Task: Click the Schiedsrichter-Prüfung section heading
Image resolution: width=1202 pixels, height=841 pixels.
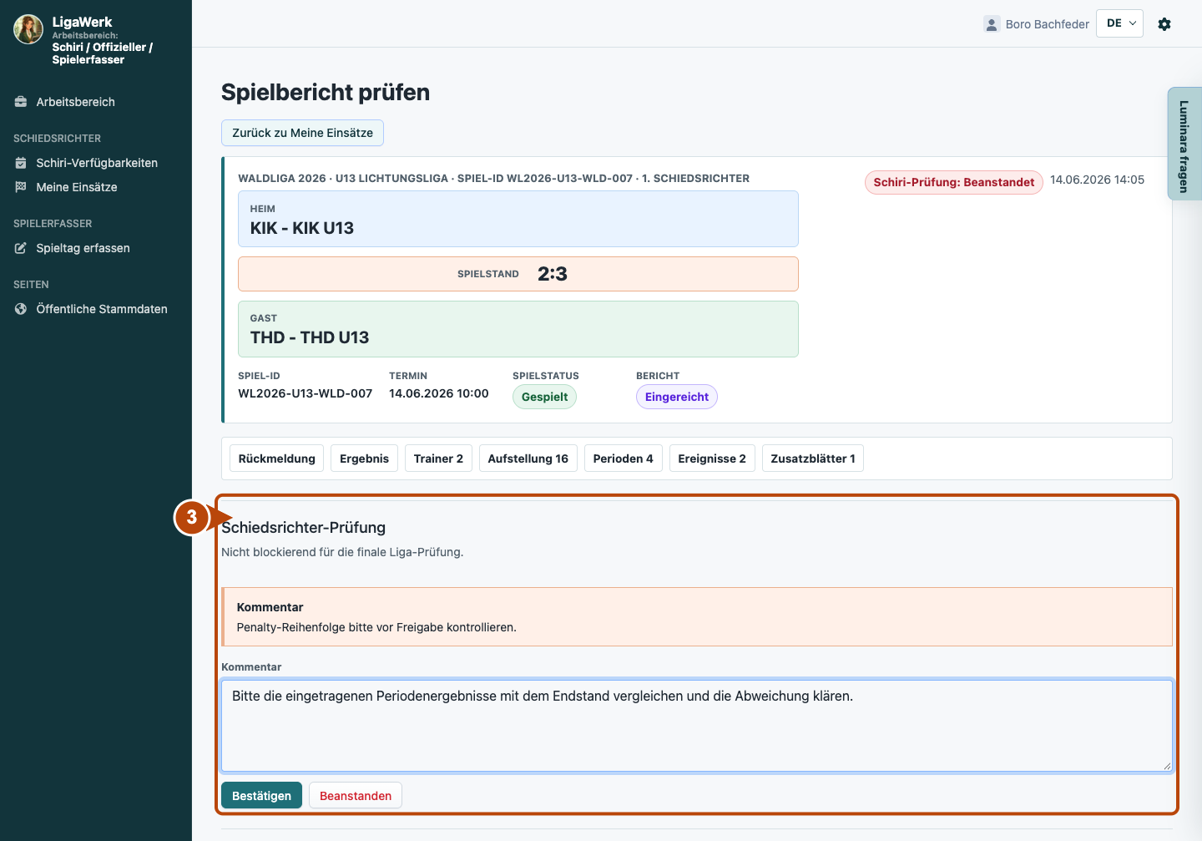Action: click(x=304, y=528)
